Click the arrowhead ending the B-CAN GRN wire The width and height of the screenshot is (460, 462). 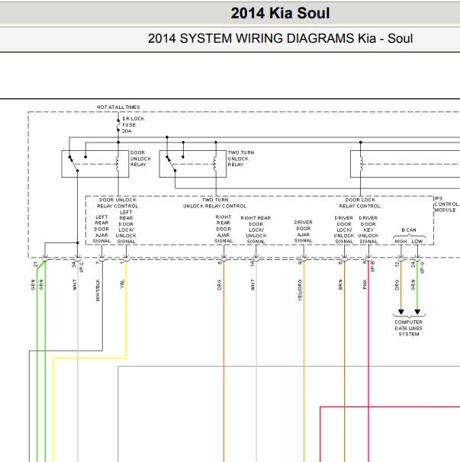pyautogui.click(x=417, y=312)
